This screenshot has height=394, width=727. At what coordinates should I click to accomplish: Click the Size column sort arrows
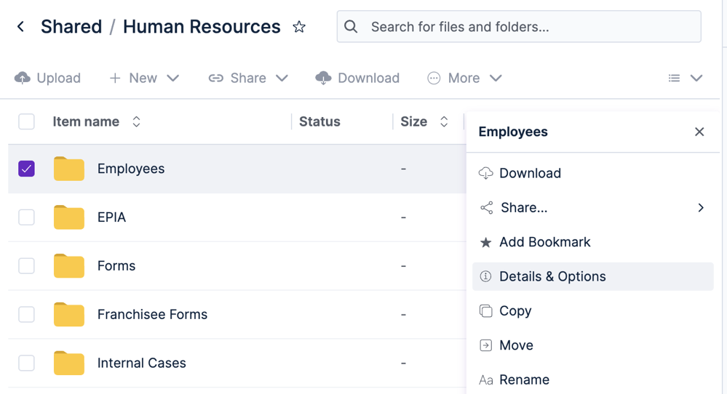click(x=444, y=122)
